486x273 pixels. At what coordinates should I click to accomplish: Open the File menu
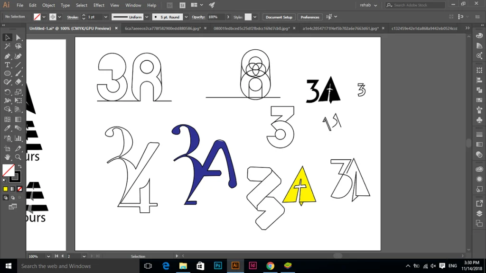20,5
